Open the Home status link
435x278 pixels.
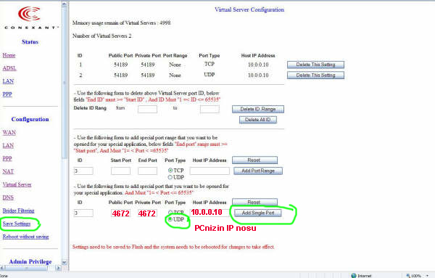pyautogui.click(x=9, y=55)
